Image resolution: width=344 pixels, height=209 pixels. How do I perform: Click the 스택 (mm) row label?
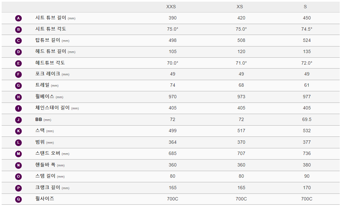44,131
